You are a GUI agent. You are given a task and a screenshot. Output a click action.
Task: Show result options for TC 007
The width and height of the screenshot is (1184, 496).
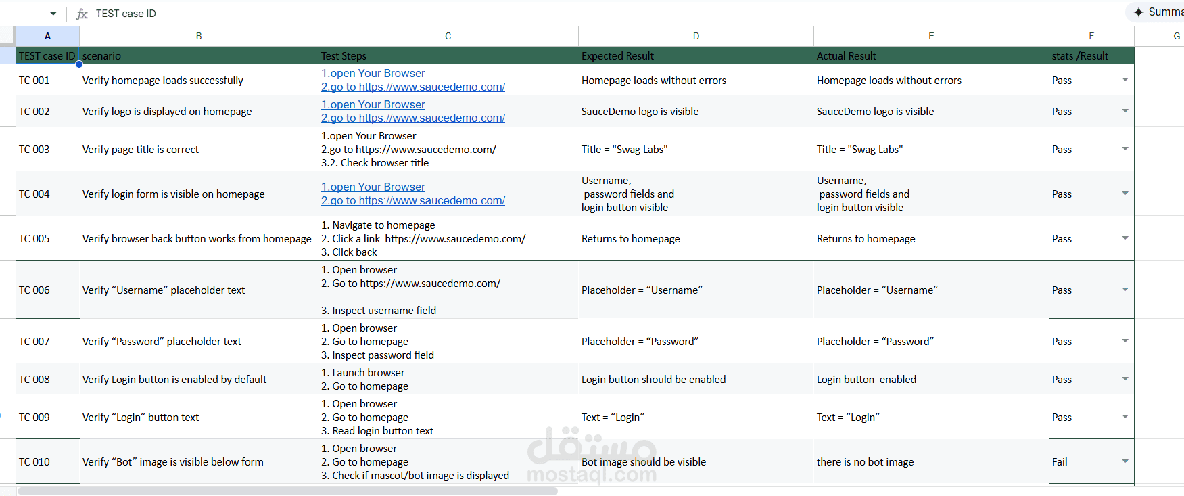[x=1125, y=341]
